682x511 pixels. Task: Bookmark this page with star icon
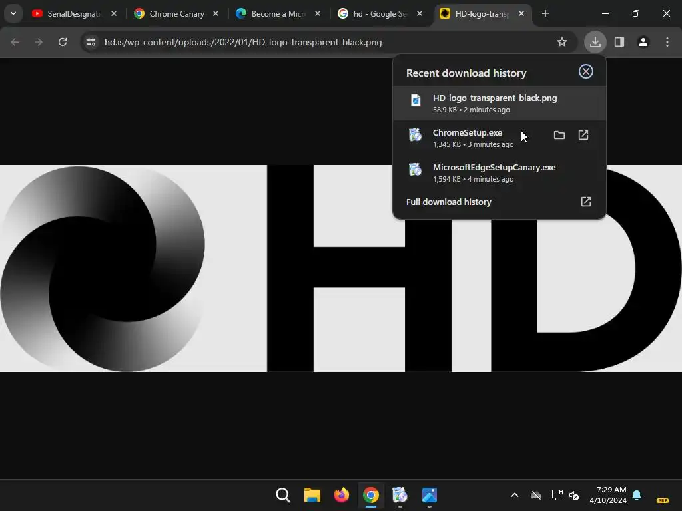pos(562,42)
